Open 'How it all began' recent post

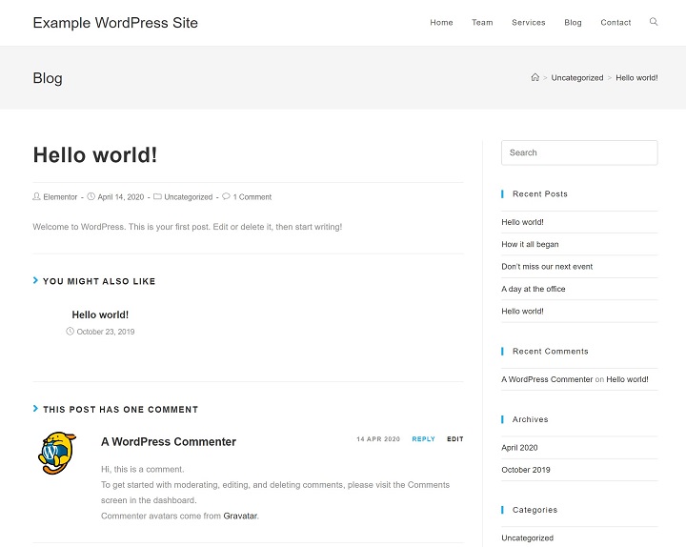(x=530, y=245)
